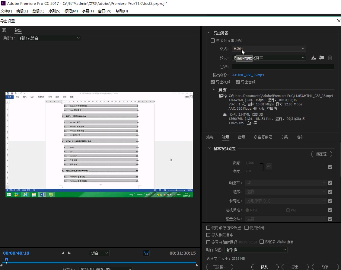Click the 导出 button
The image size is (341, 270).
click(x=295, y=267)
